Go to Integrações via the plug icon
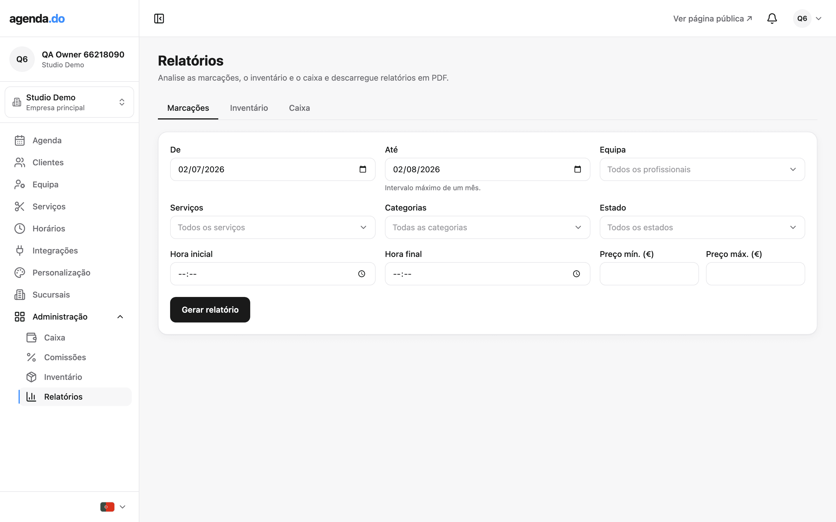 pos(20,251)
